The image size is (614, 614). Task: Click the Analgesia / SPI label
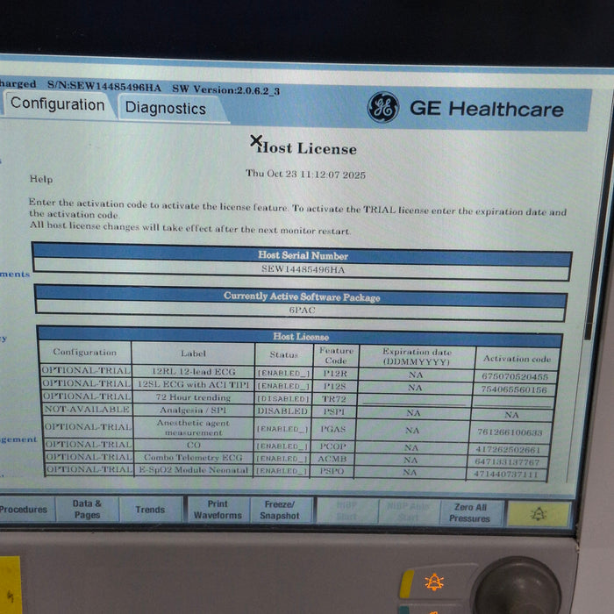[194, 411]
